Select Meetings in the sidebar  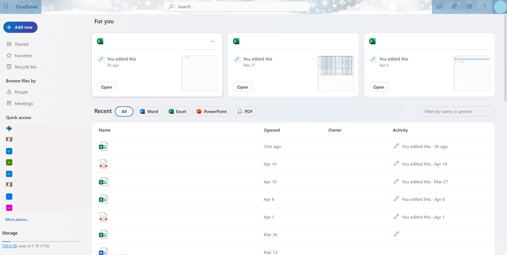(x=23, y=103)
